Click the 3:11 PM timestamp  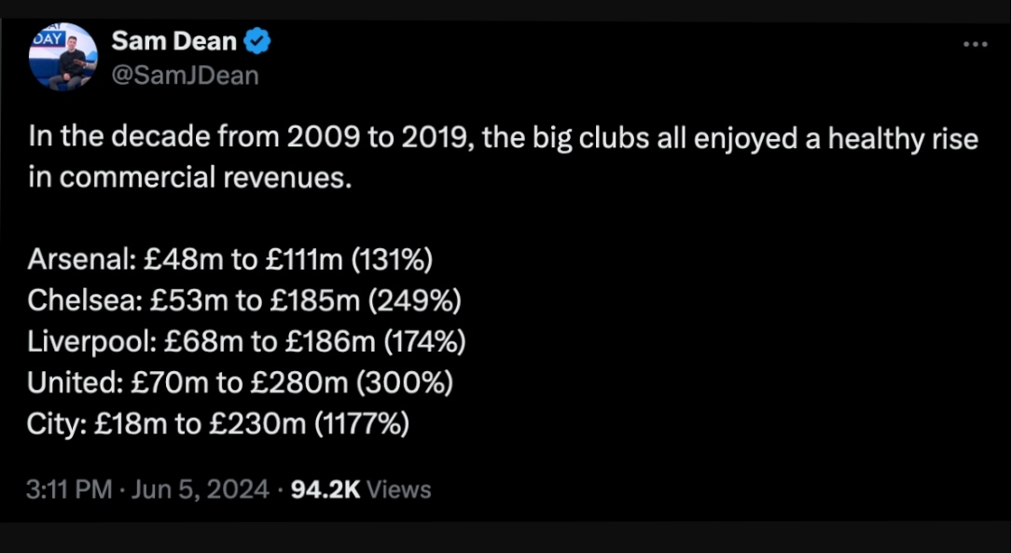[x=69, y=490]
